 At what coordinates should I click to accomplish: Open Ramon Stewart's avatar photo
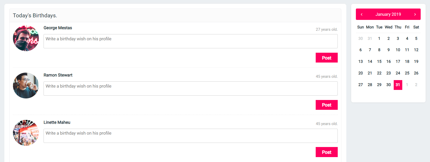tap(26, 86)
